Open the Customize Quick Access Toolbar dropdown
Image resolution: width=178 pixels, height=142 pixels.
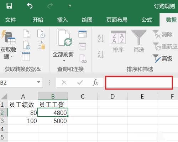pos(70,6)
